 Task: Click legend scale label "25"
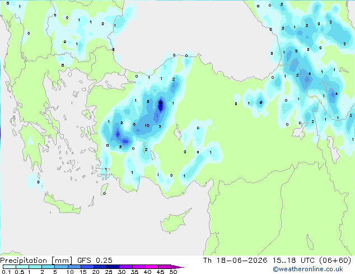tap(109, 272)
